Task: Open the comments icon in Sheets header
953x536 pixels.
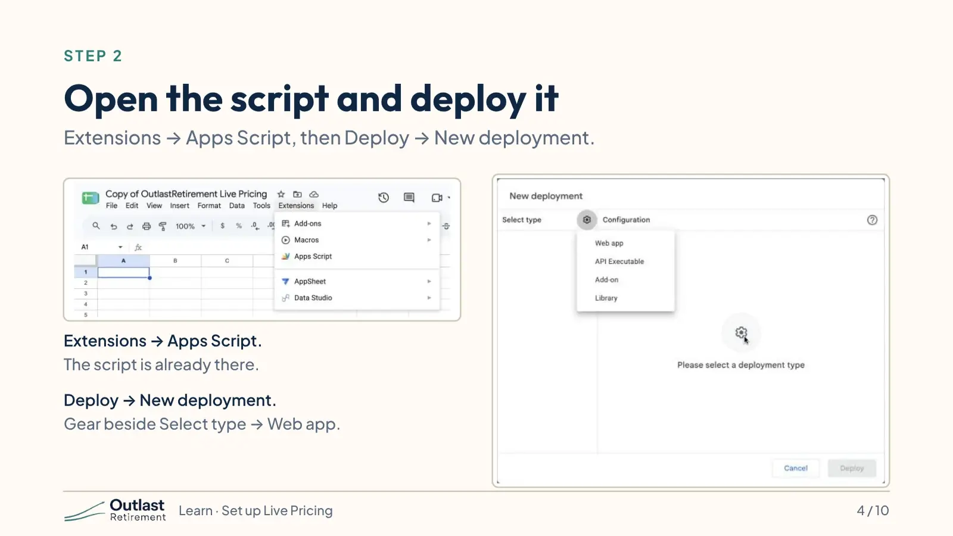Action: point(409,198)
